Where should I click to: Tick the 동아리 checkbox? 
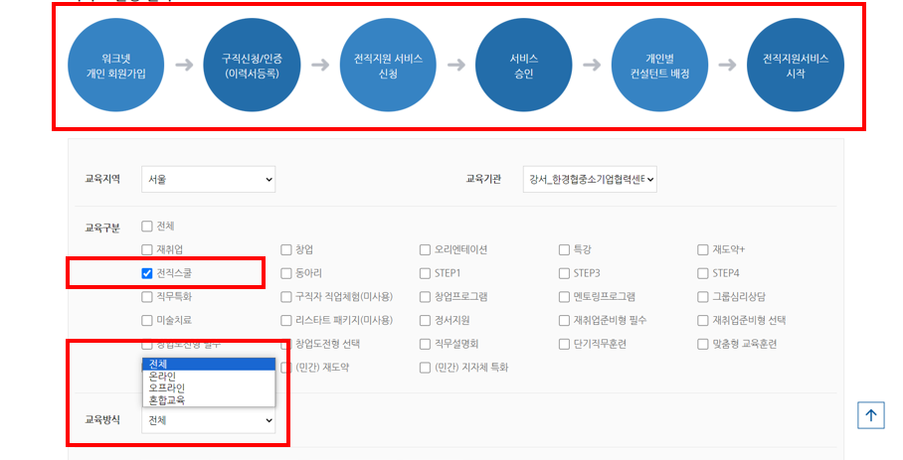pyautogui.click(x=286, y=273)
